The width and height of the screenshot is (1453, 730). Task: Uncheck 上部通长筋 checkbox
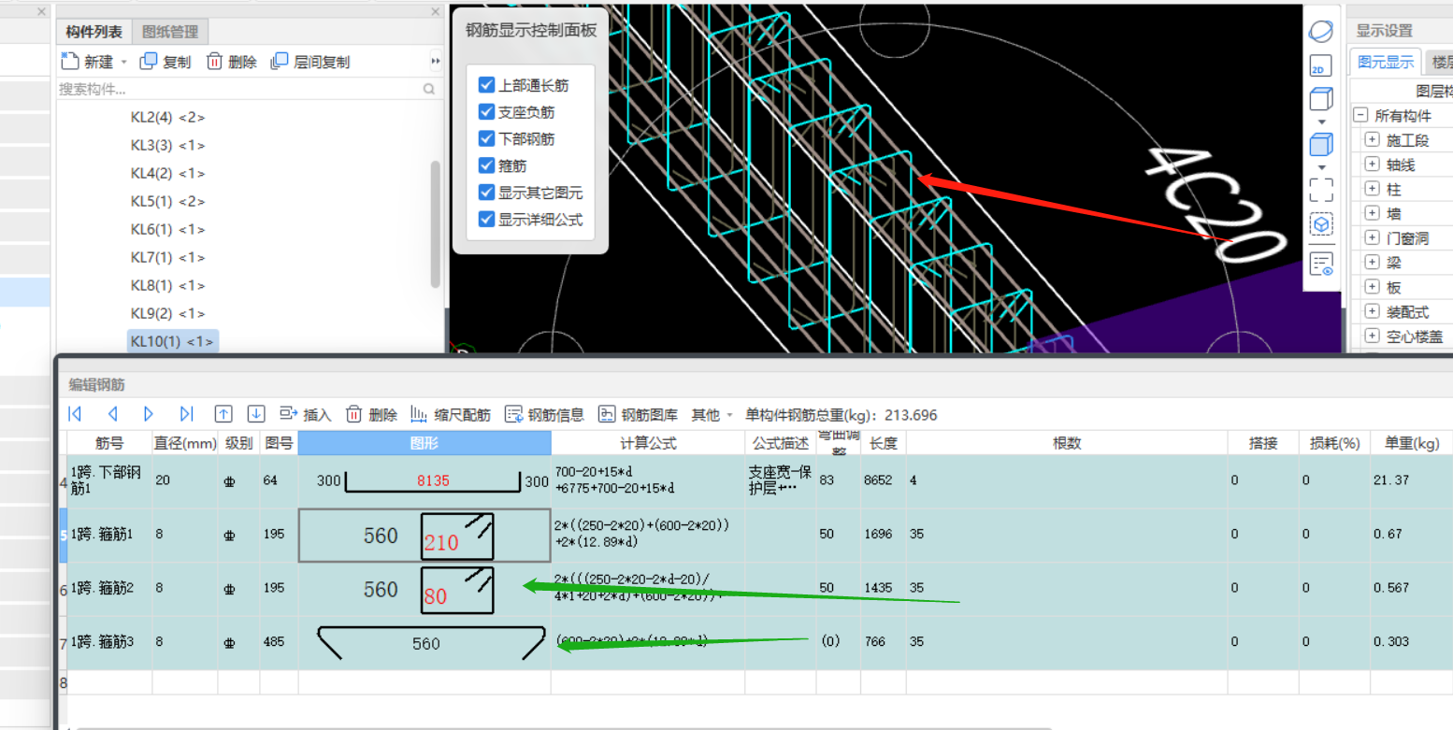coord(486,85)
